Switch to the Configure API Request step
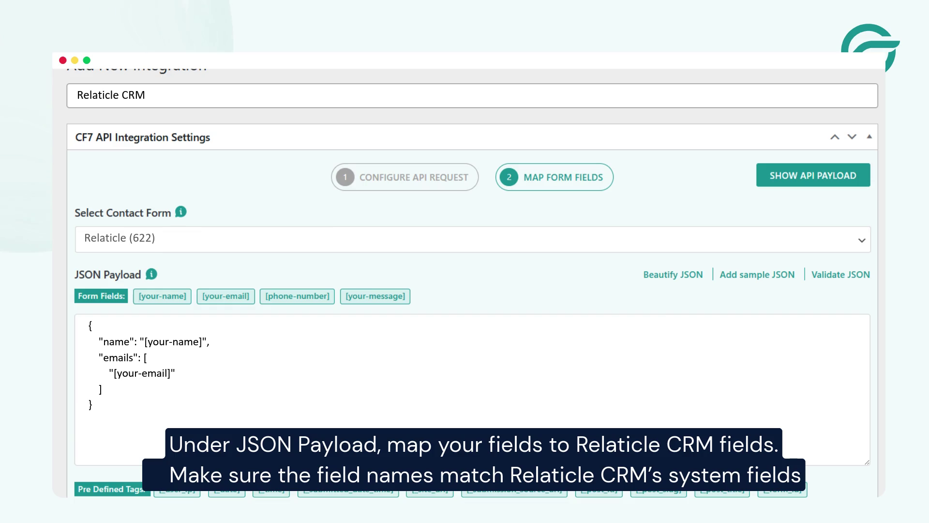The width and height of the screenshot is (929, 523). pos(405,177)
